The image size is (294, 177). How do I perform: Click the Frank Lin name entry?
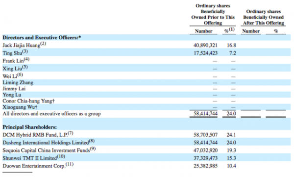click(16, 60)
